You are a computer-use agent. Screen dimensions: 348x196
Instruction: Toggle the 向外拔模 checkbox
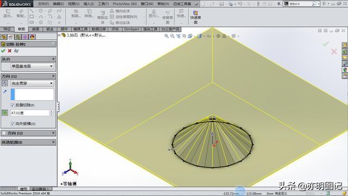click(x=13, y=124)
